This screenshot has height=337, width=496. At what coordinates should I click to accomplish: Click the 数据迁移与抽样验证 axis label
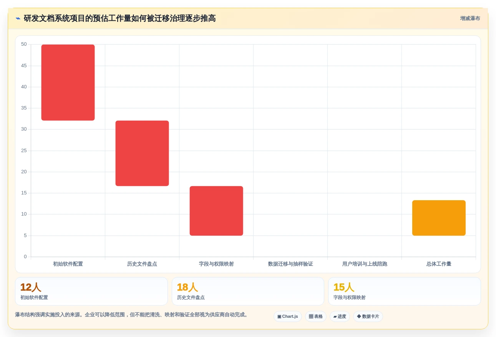[x=290, y=264]
